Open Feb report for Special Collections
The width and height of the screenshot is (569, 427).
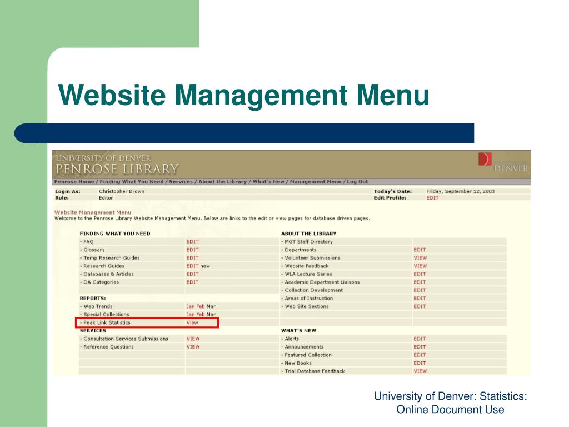(x=200, y=315)
